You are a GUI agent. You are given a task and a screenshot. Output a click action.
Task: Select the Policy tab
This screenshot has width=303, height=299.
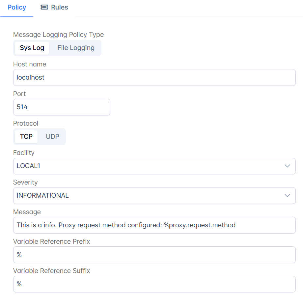point(17,7)
